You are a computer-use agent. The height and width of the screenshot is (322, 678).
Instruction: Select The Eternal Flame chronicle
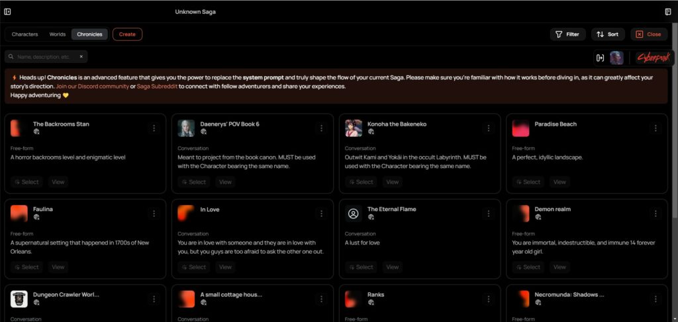(x=362, y=266)
